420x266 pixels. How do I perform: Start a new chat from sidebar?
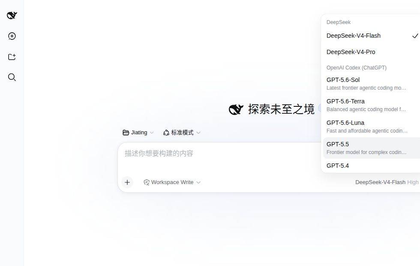(x=12, y=36)
